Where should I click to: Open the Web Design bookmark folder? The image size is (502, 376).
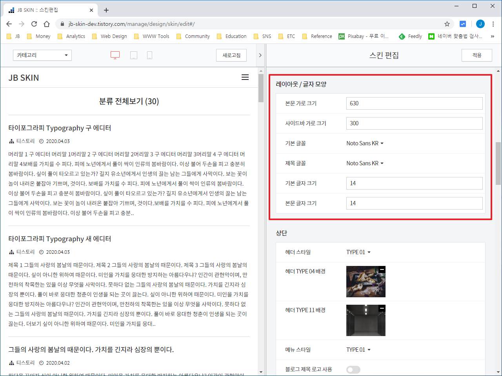[109, 36]
